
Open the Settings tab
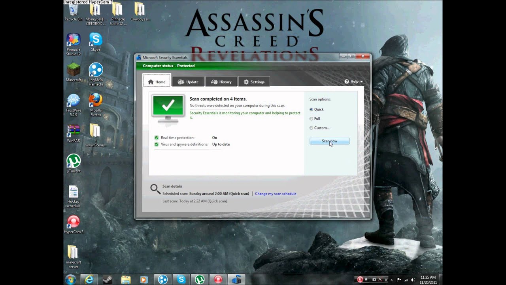tap(254, 82)
